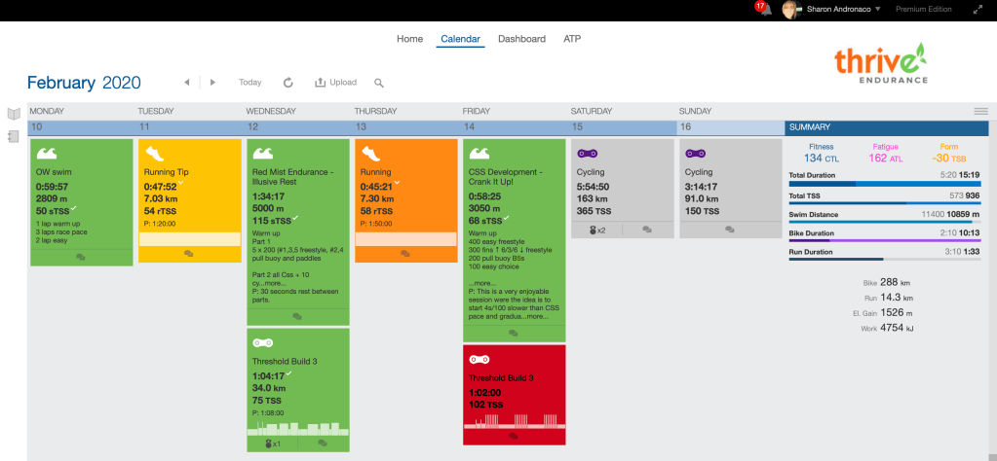Open the search magnifier icon
Screen dimensions: 997x461
point(379,84)
